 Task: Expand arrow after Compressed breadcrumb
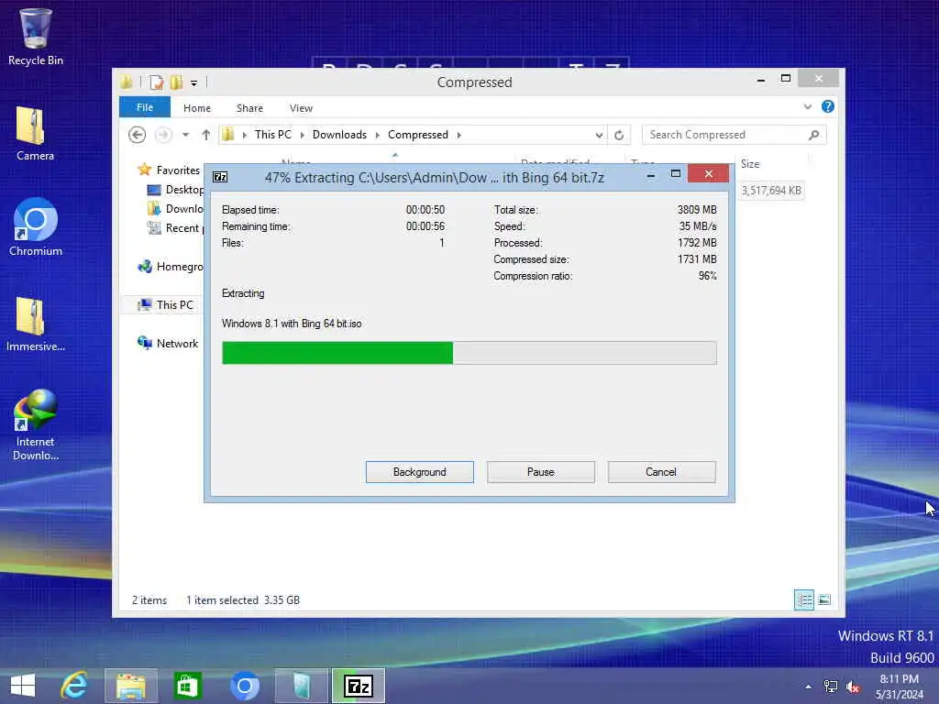pyautogui.click(x=459, y=135)
